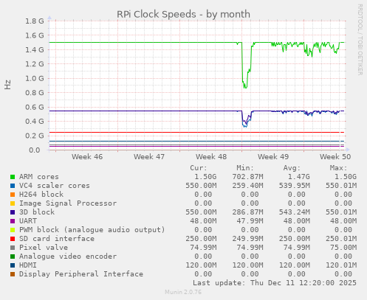The width and height of the screenshot is (367, 300).
Task: Click the 'Week 50' x-axis label
Action: [335, 157]
